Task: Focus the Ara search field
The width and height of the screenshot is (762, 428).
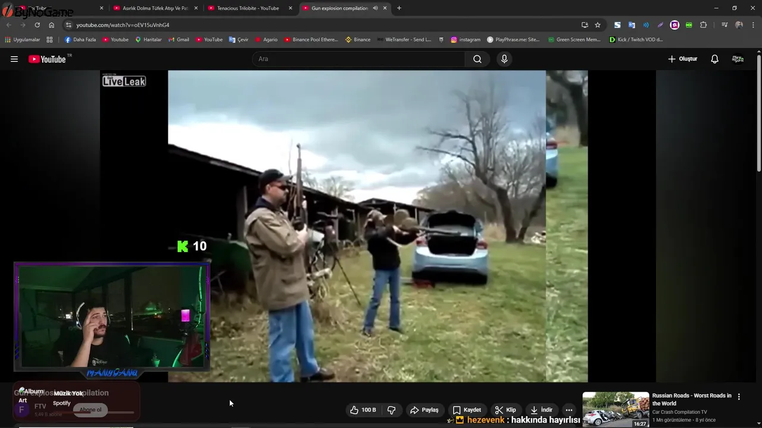Action: click(359, 59)
